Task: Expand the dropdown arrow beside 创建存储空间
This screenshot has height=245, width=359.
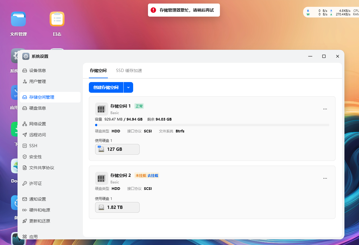Action: coord(128,87)
